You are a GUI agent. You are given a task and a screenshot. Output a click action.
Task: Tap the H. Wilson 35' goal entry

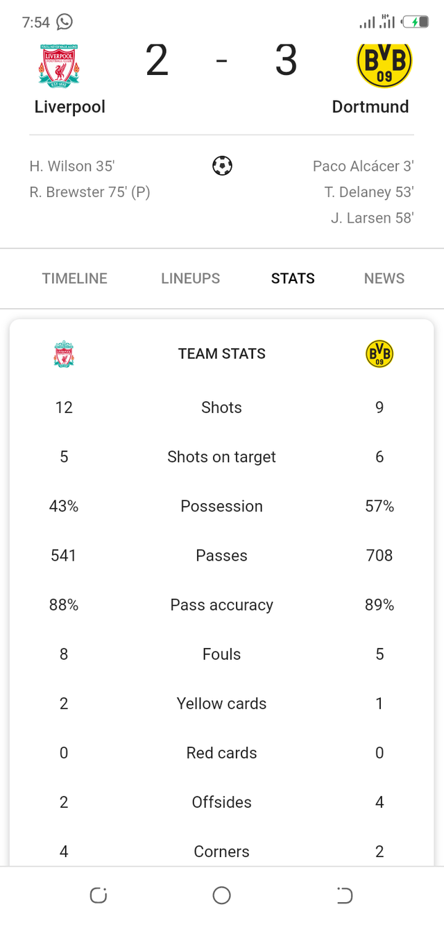(72, 167)
